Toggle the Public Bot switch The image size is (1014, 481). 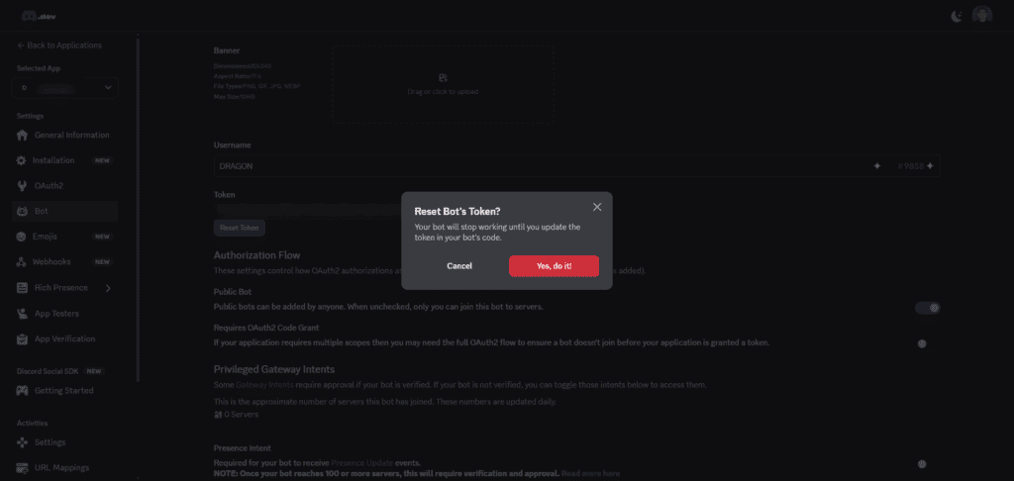click(927, 308)
